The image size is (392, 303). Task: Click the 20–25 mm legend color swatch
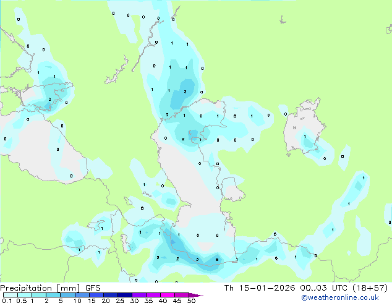coord(111,295)
